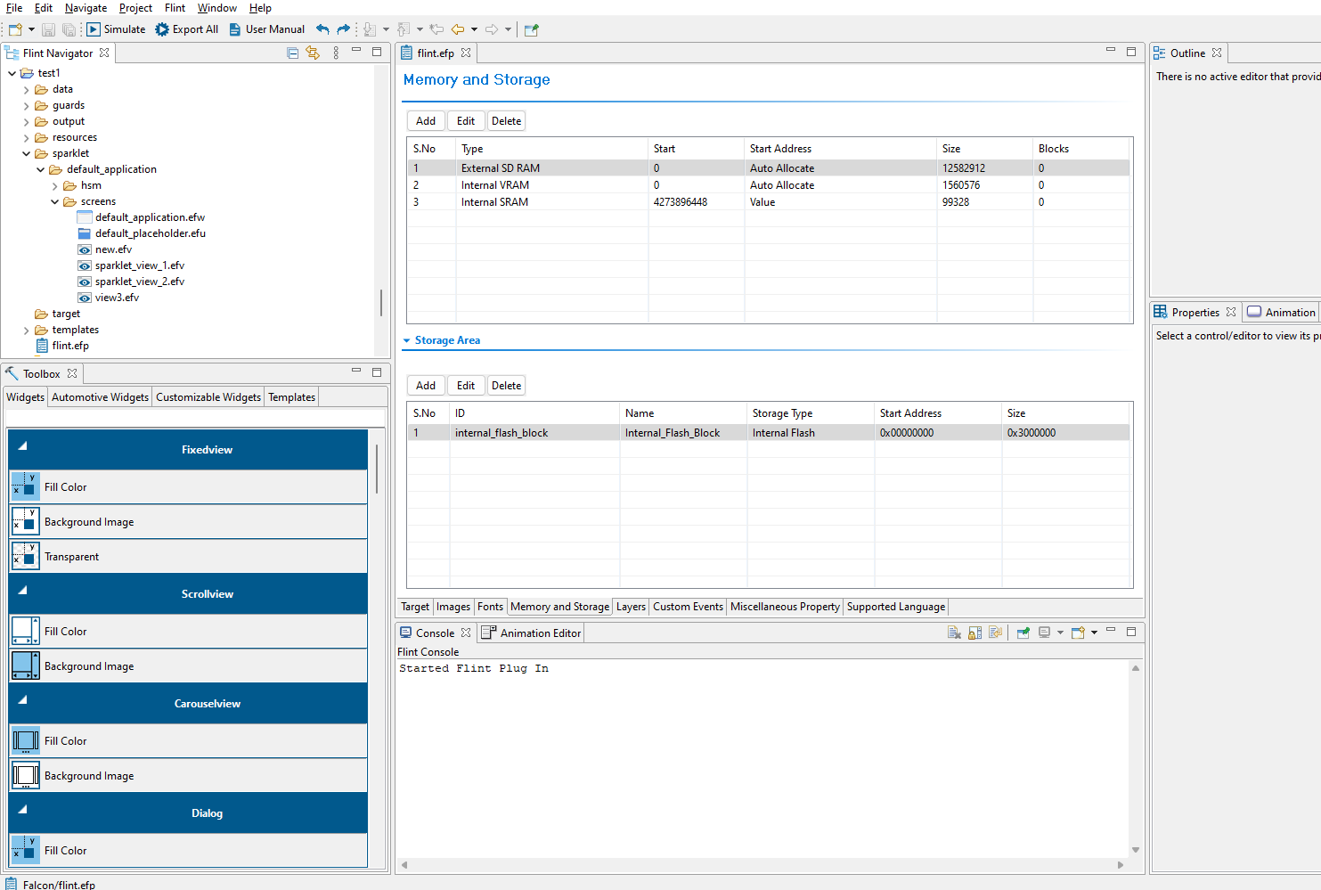Collapse all items in Flint Navigator

click(292, 53)
